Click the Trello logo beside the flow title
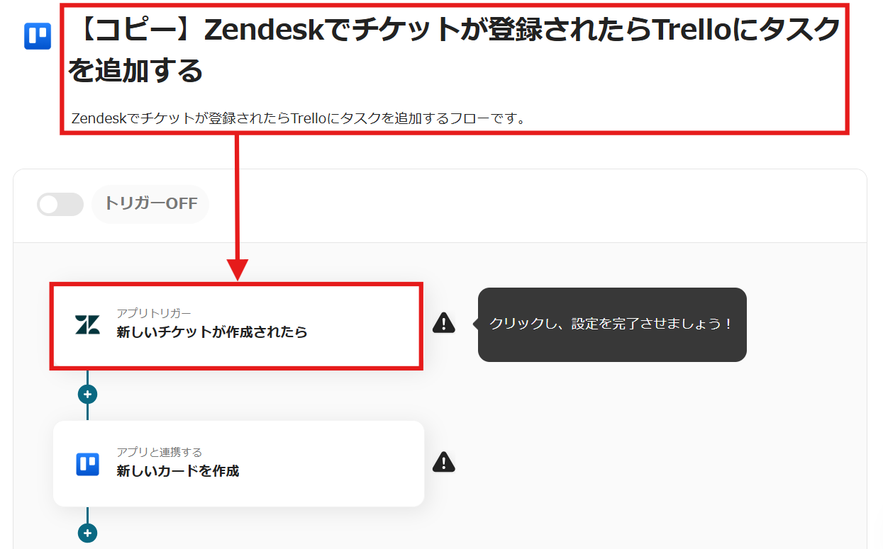 pos(38,36)
